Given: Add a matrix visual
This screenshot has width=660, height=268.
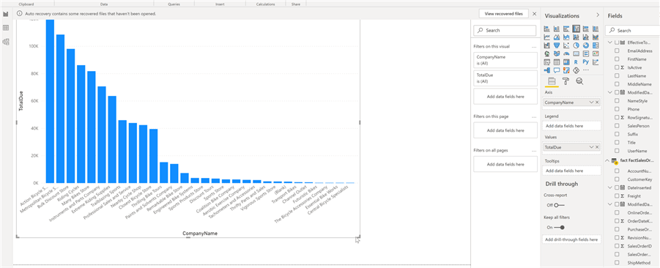Looking at the screenshot, I should pyautogui.click(x=566, y=62).
